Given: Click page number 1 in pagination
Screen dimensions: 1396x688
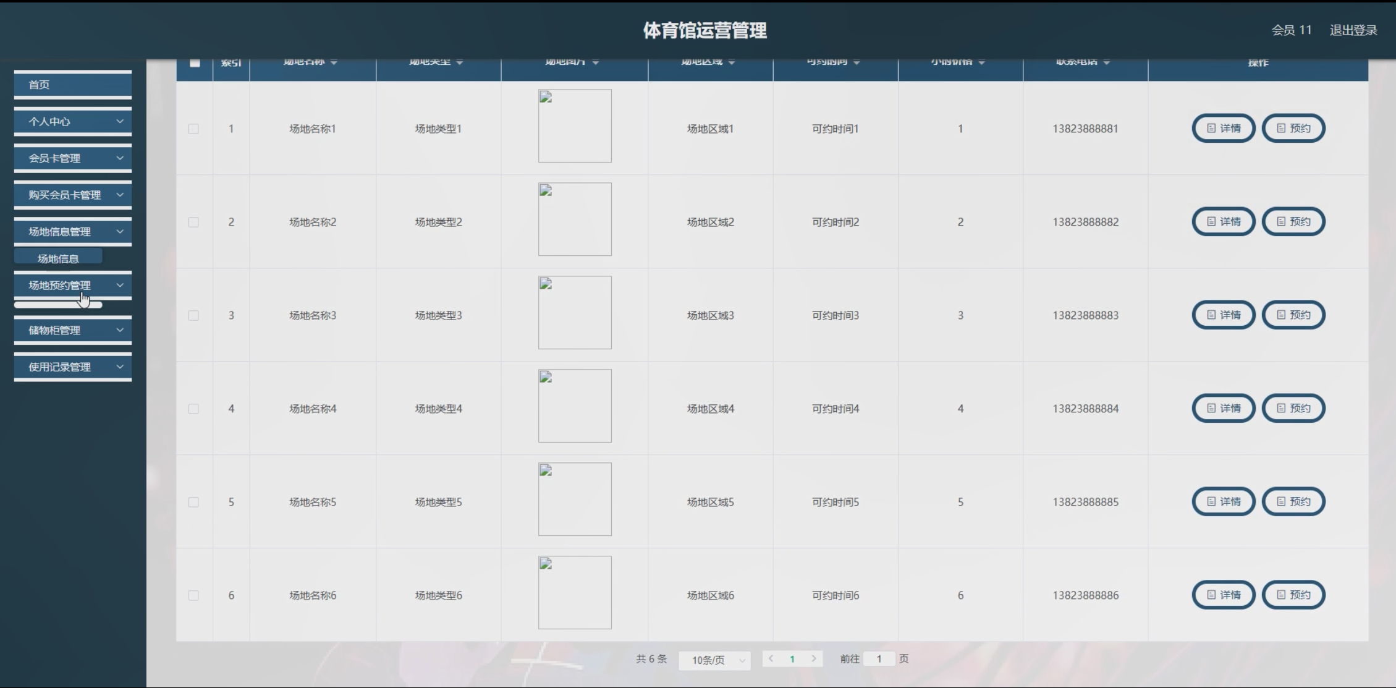Looking at the screenshot, I should [792, 659].
